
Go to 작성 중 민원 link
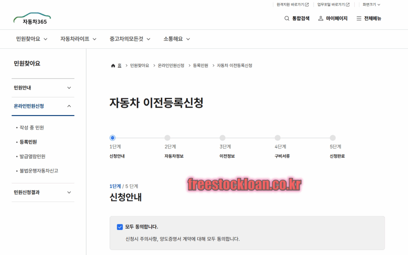tap(32, 127)
